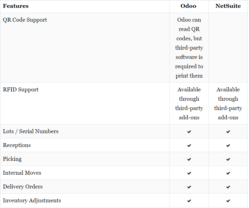Click Odoo checkmark in Receptions row
The width and height of the screenshot is (249, 208).
coord(189,145)
